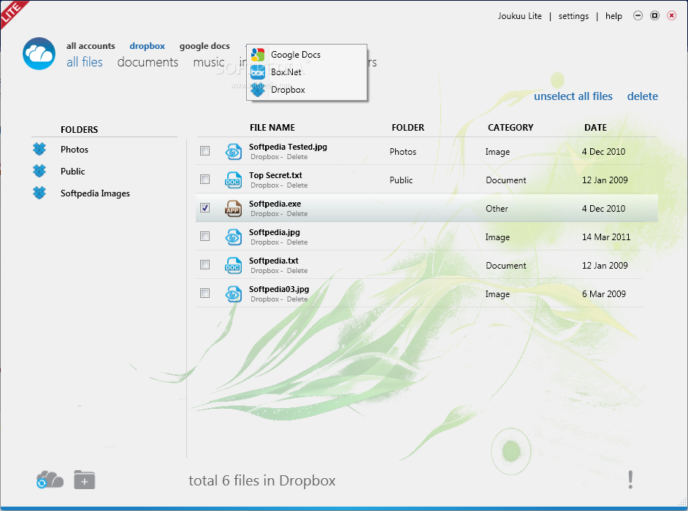Maximize the Joukuu window
Image resolution: width=688 pixels, height=511 pixels.
(654, 16)
